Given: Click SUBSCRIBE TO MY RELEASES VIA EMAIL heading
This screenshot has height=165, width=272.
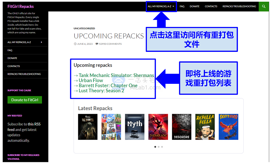Looking at the screenshot, I should point(23,157).
